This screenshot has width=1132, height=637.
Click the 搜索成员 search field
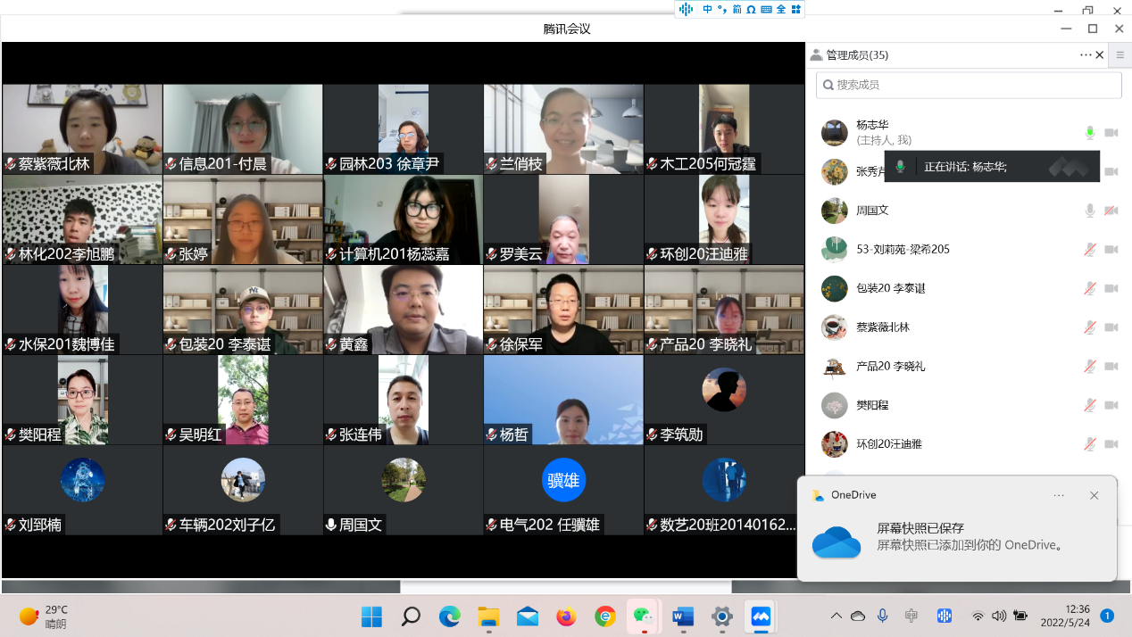coord(969,85)
